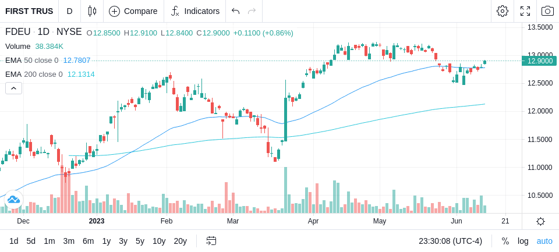Toggle auto scale mode

[x=544, y=242]
